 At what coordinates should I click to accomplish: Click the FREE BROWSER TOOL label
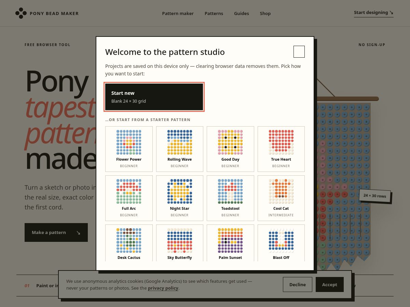(x=47, y=45)
